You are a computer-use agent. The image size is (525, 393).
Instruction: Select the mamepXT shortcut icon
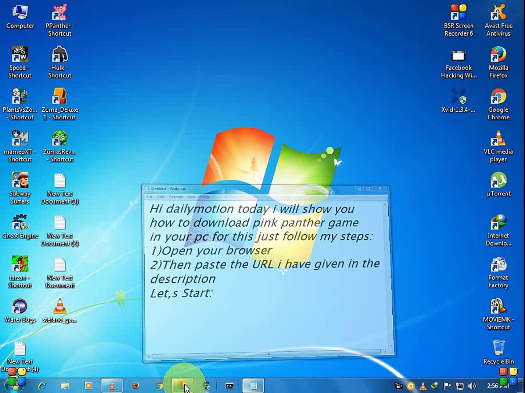[20, 147]
